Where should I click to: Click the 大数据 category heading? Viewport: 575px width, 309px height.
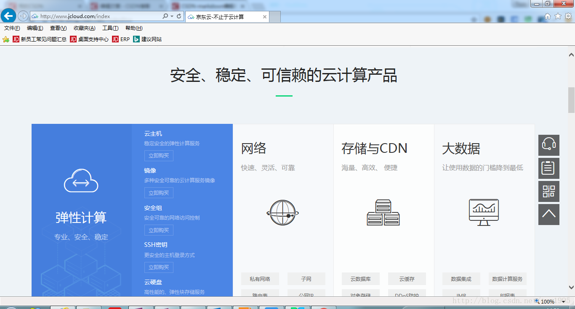point(461,149)
